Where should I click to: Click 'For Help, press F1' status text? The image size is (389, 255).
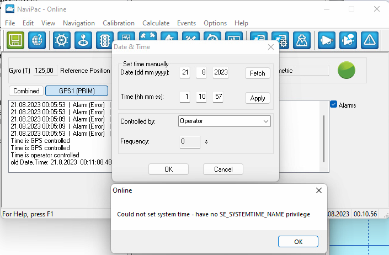point(28,214)
